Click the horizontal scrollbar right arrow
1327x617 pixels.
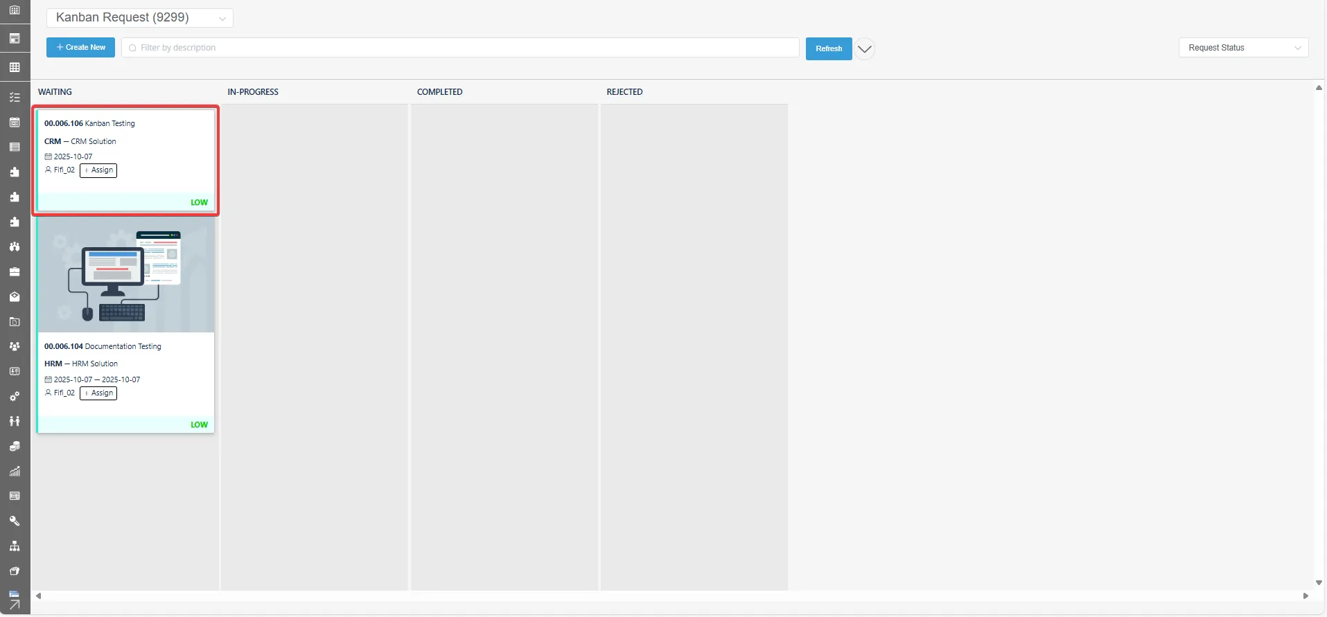point(1306,596)
